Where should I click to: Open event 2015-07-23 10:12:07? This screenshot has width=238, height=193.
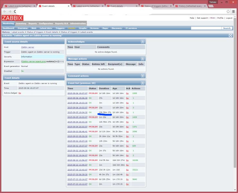pyautogui.click(x=77, y=184)
